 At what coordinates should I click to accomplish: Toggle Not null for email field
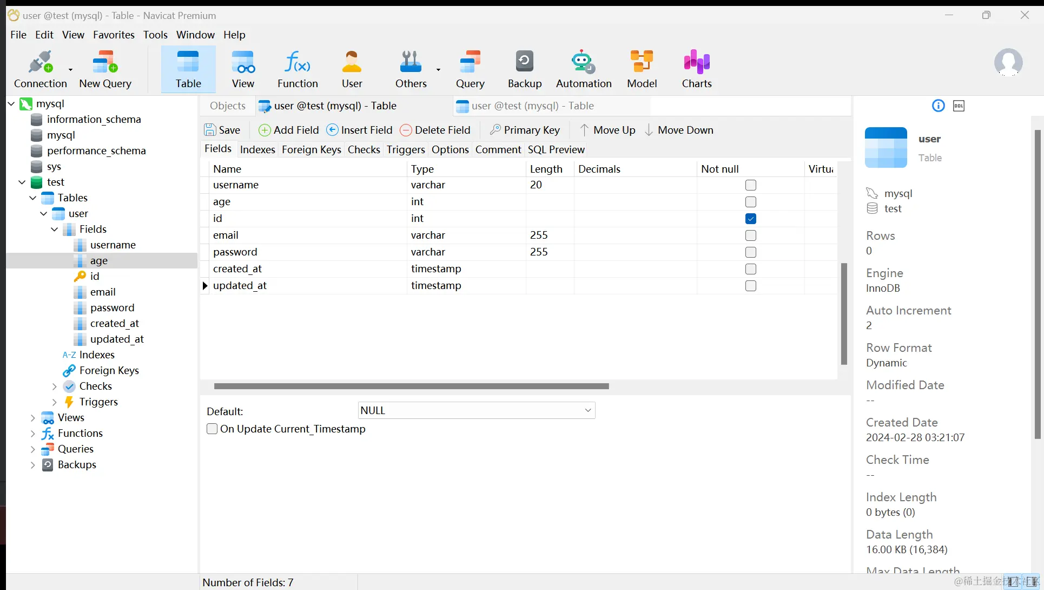[750, 235]
